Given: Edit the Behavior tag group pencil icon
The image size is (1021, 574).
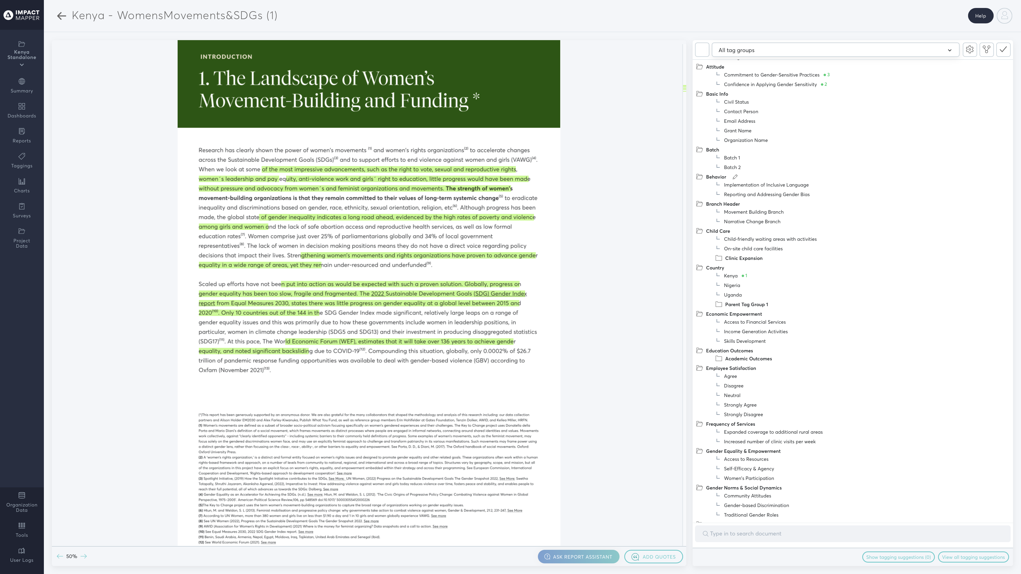Looking at the screenshot, I should coord(735,177).
